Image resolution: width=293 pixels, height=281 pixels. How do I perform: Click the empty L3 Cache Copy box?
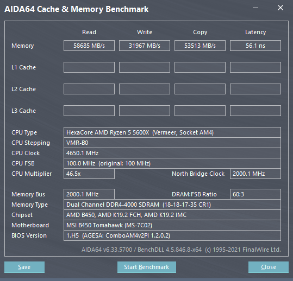[200, 111]
